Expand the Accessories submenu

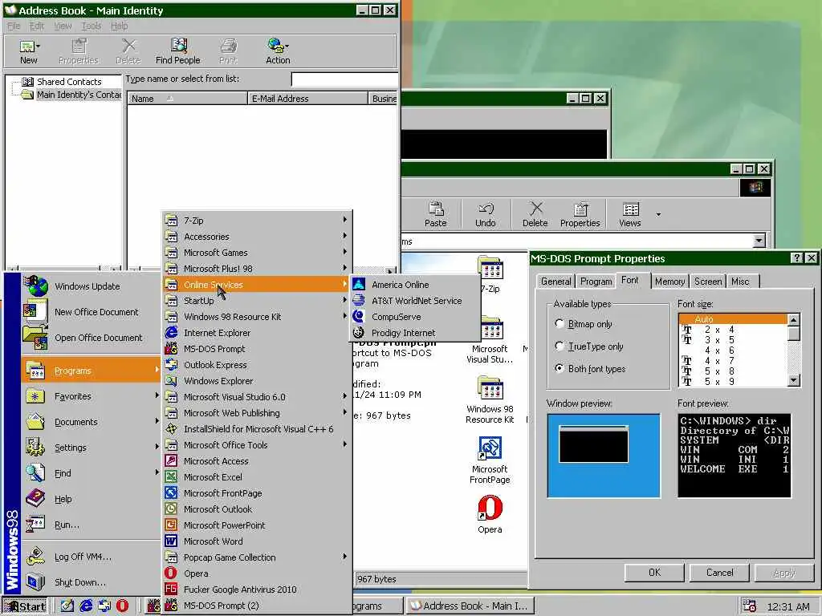[257, 237]
